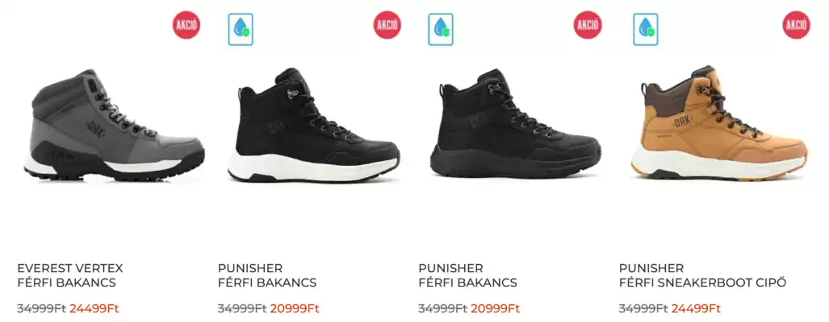
Task: Click the 20999Ft sale price of second product
Action: coord(295,308)
